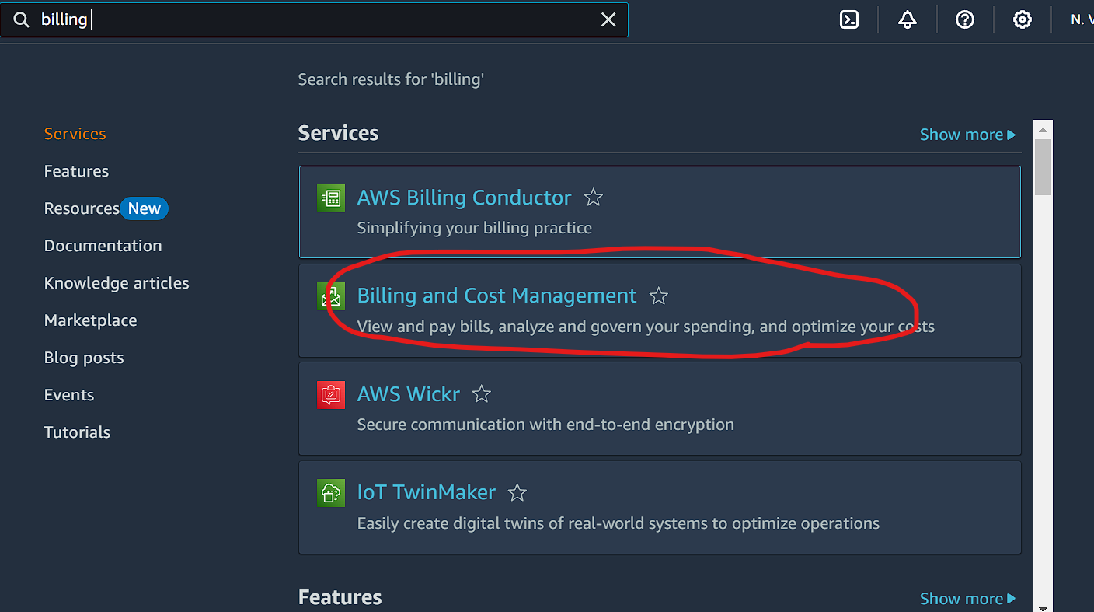Open the settings gear icon
The width and height of the screenshot is (1094, 612).
click(x=1023, y=19)
